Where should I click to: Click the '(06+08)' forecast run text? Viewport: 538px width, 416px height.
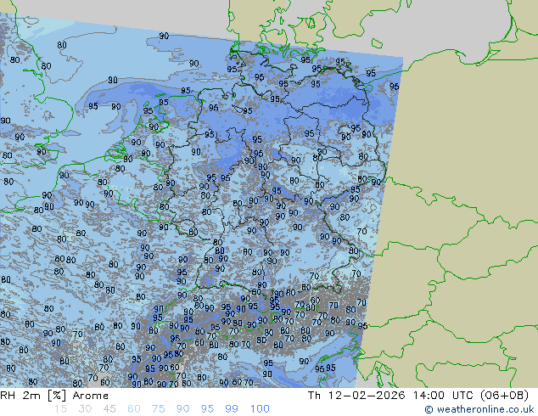click(504, 396)
